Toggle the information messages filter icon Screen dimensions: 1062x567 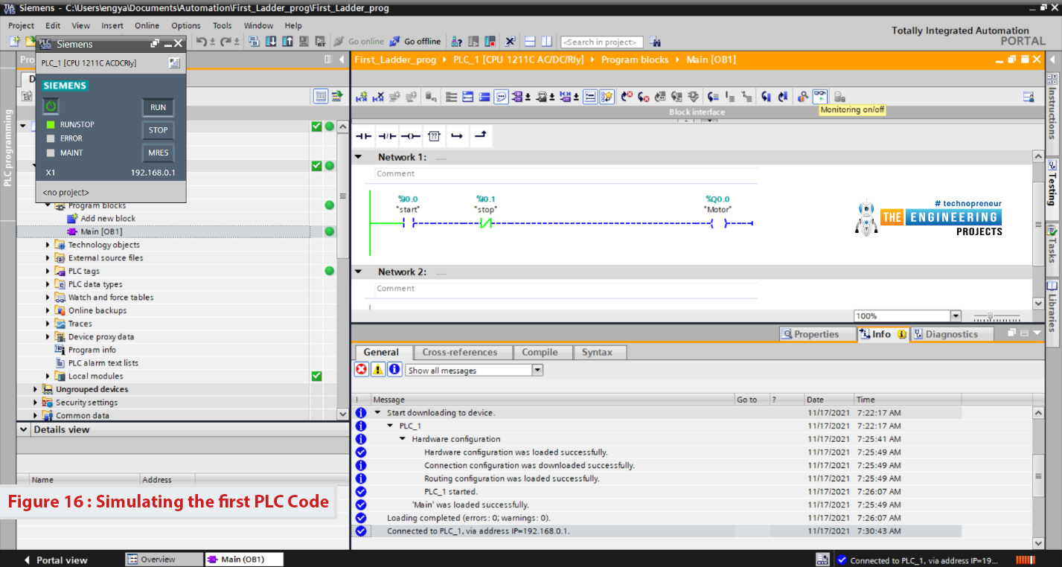[394, 370]
